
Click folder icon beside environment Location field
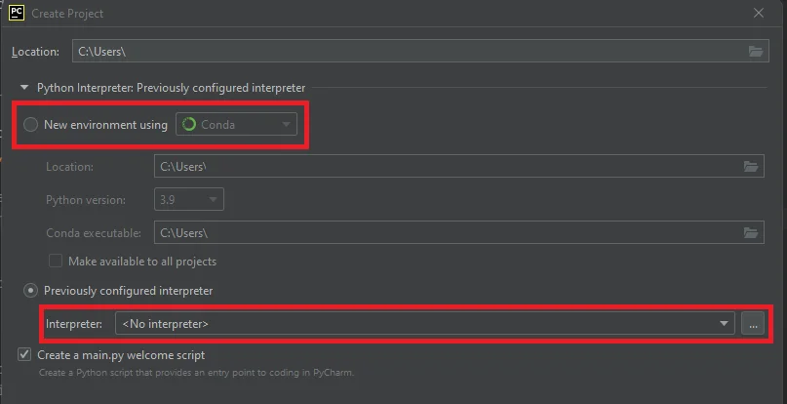coord(750,167)
